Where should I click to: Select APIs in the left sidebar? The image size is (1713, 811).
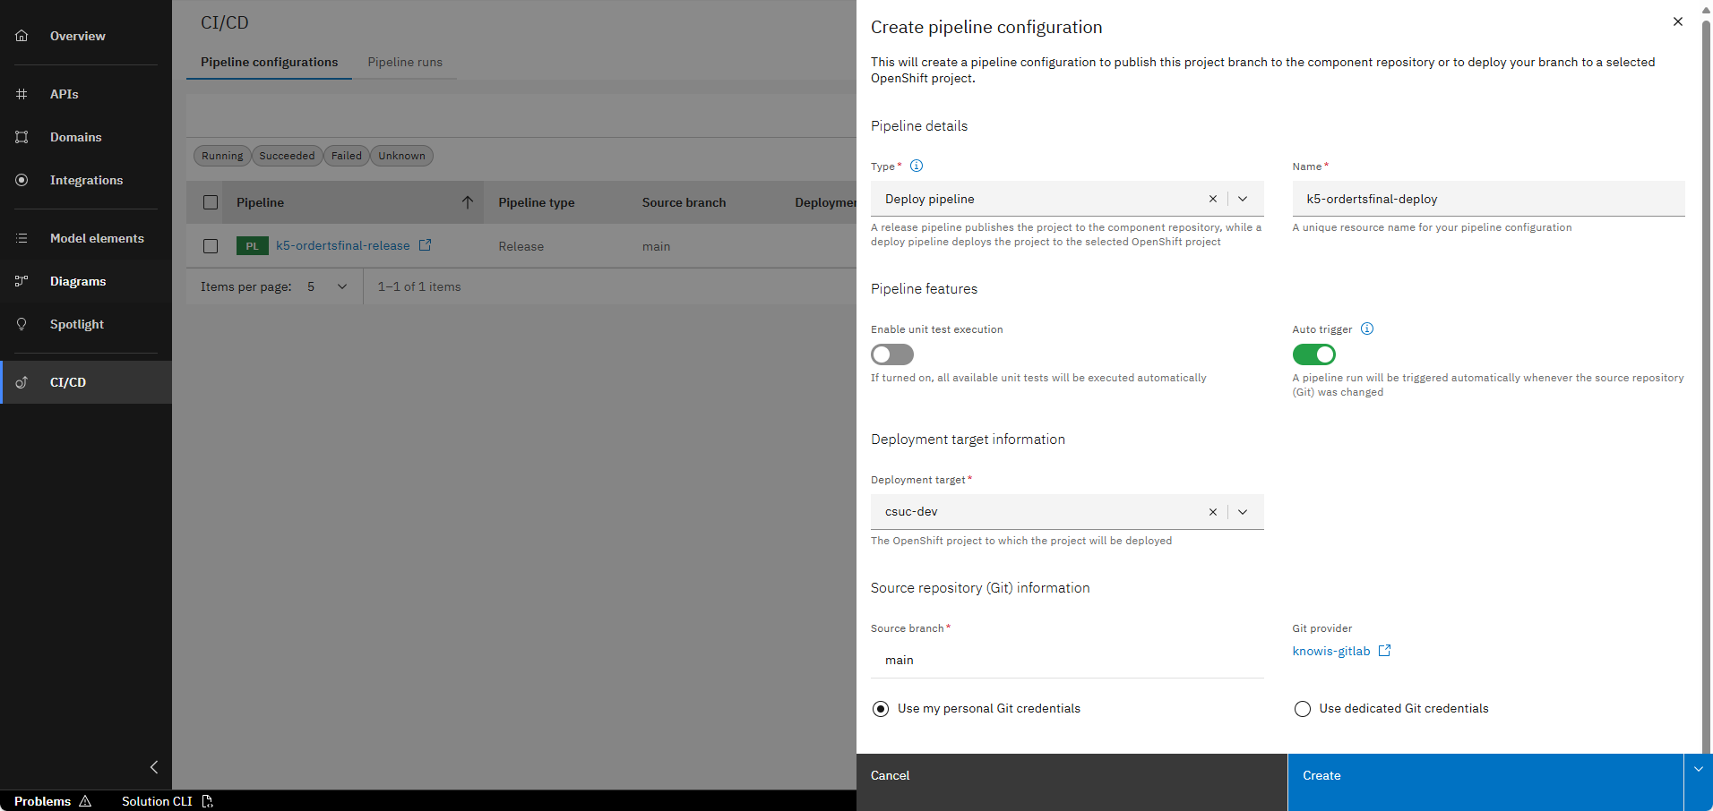tap(64, 93)
